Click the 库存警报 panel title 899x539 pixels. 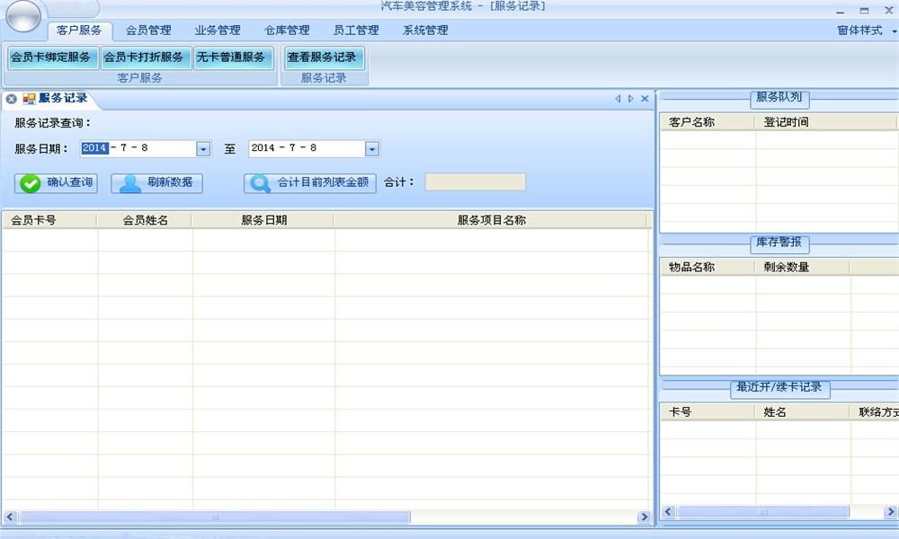[x=779, y=243]
